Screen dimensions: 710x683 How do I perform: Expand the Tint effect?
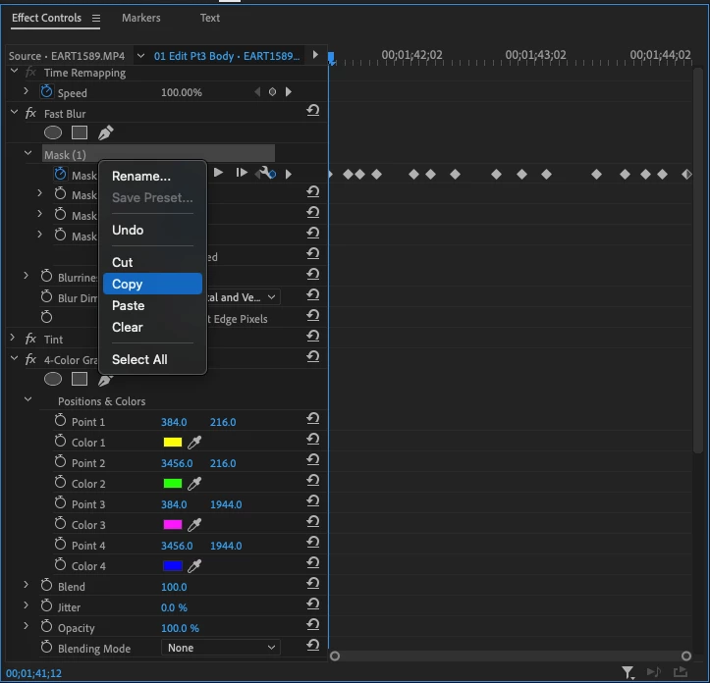pos(13,338)
